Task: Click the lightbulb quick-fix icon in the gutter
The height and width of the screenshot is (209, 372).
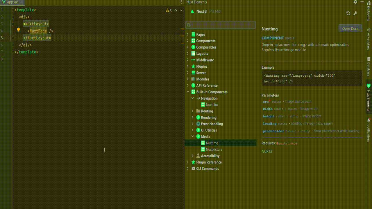Action: click(18, 30)
